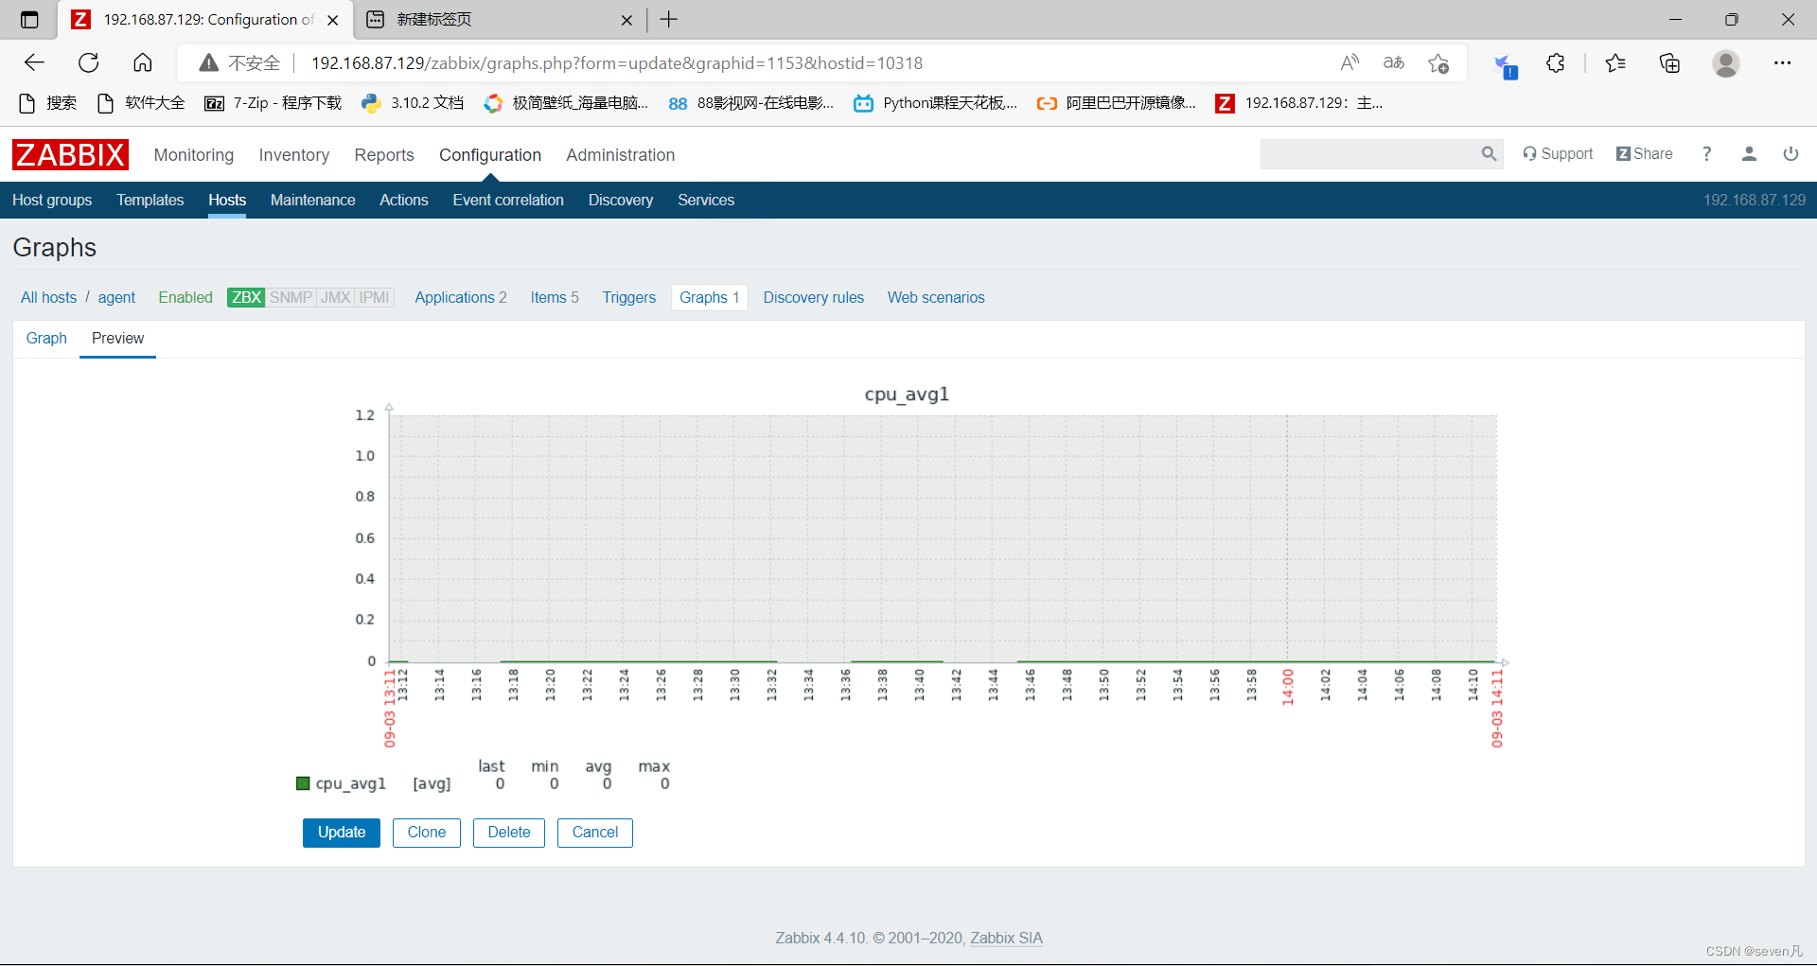This screenshot has width=1817, height=966.
Task: Click browser profile avatar
Action: coord(1726,63)
